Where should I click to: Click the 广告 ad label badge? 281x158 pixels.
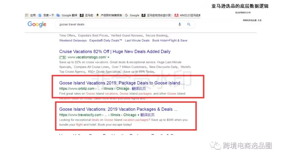[x=62, y=57]
